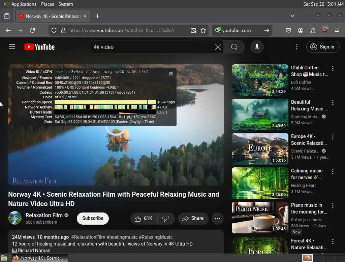
Task: Clear the search box with X
Action: (218, 47)
